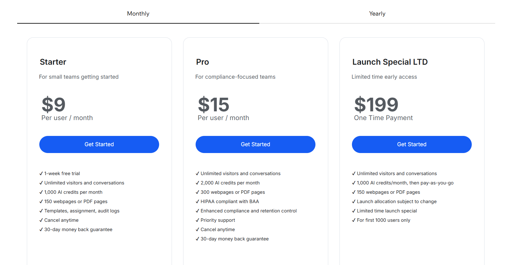Click the 300 webpages or PDF pages feature
507x265 pixels.
pyautogui.click(x=233, y=192)
